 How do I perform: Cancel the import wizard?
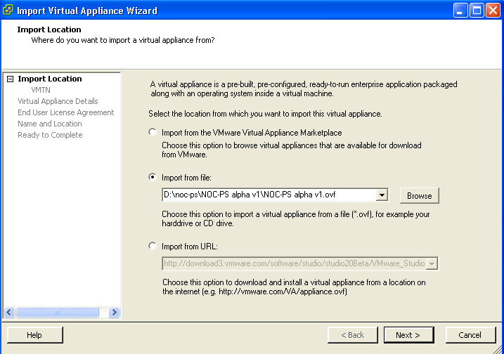470,335
